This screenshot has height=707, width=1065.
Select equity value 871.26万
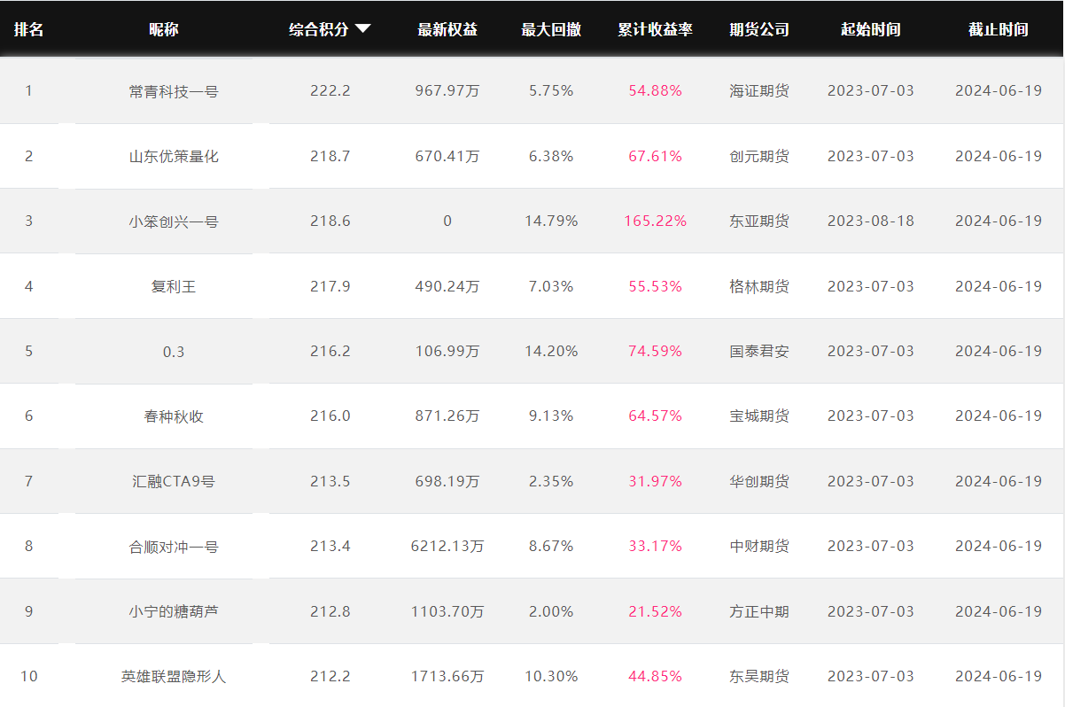click(447, 416)
